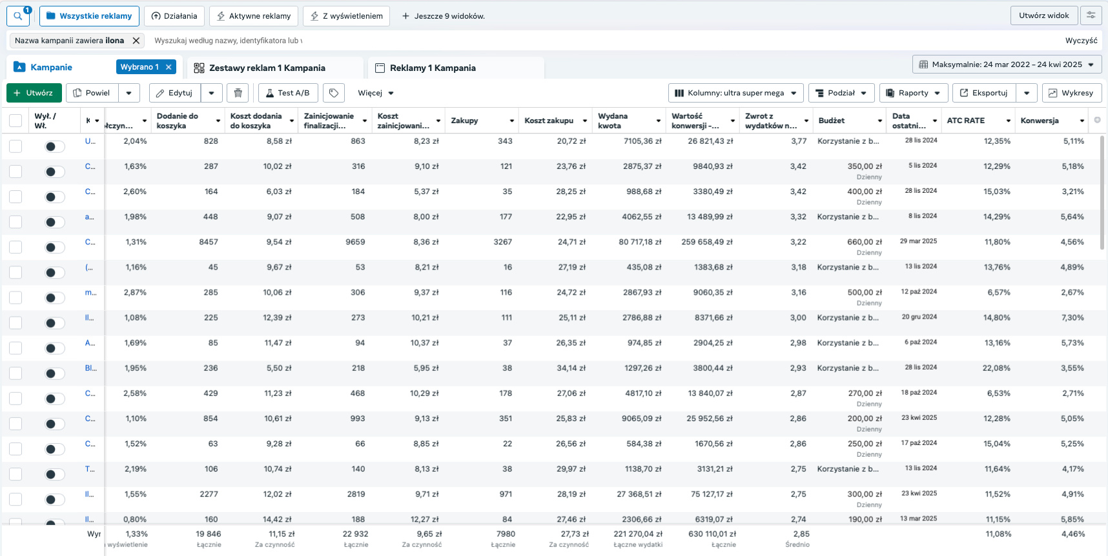Tick the select-all header checkbox
The height and width of the screenshot is (556, 1108).
point(15,121)
